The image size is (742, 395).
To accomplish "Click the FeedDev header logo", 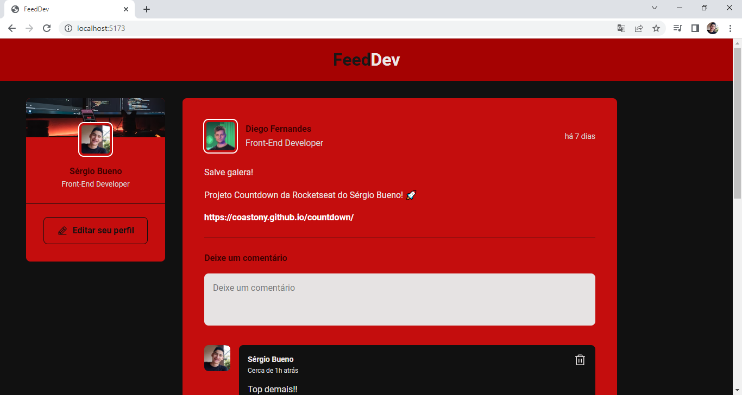I will pyautogui.click(x=367, y=60).
